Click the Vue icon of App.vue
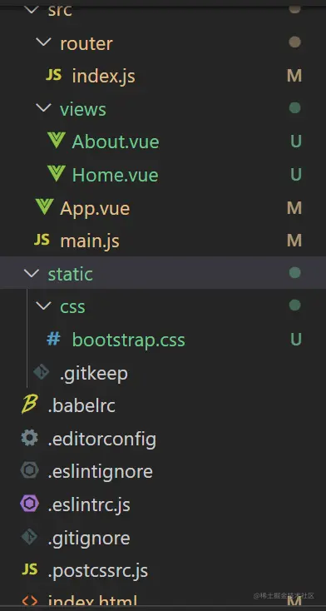 pos(44,206)
